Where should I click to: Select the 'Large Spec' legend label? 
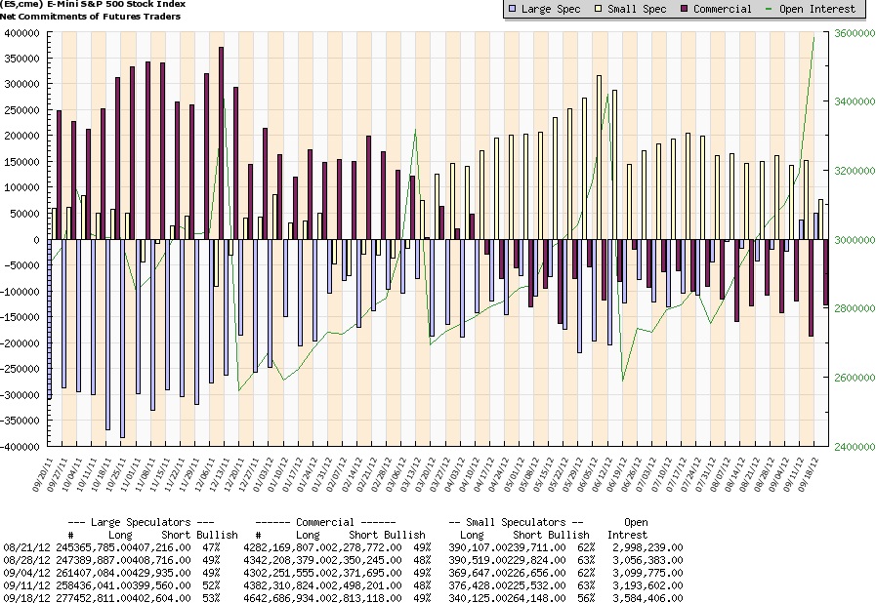[550, 9]
